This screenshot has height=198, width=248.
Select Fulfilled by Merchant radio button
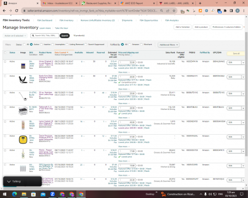141,45
